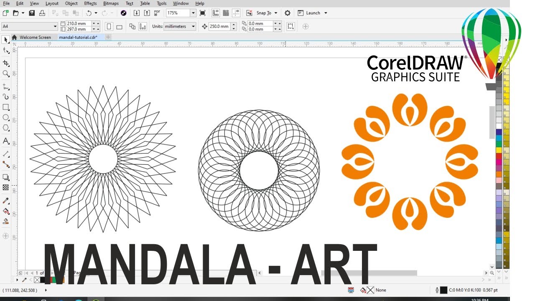Open the Units millimeters dropdown
The width and height of the screenshot is (535, 301).
193,26
